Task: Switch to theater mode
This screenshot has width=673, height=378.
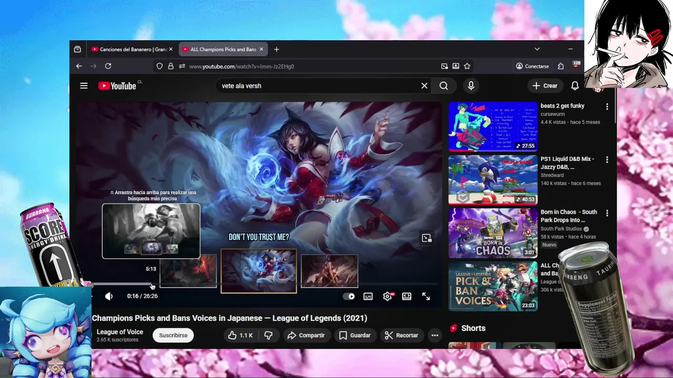Action: point(406,296)
